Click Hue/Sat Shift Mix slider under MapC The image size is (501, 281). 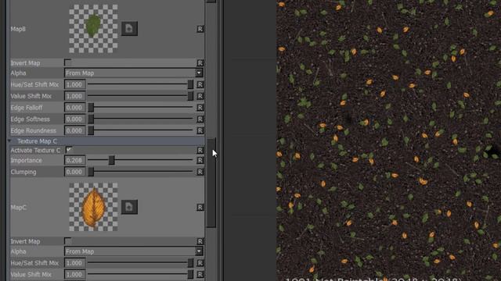click(x=141, y=263)
